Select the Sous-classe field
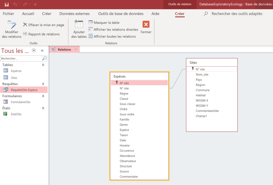Screen dimensions: 273x185 tap(139, 104)
